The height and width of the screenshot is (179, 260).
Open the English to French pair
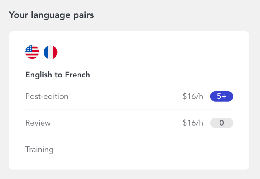coord(58,75)
